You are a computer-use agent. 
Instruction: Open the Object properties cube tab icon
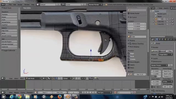165,39
